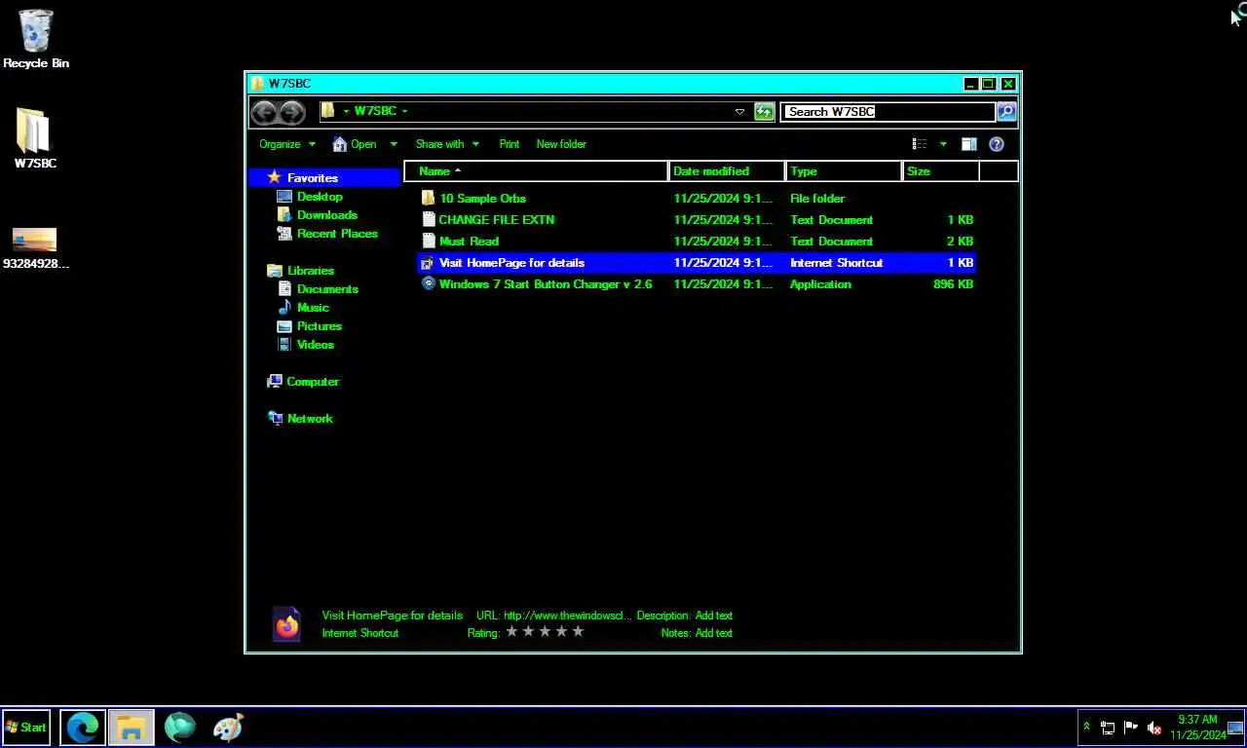Open the address bar history dropdown
Viewport: 1247px width, 748px height.
pyautogui.click(x=739, y=112)
